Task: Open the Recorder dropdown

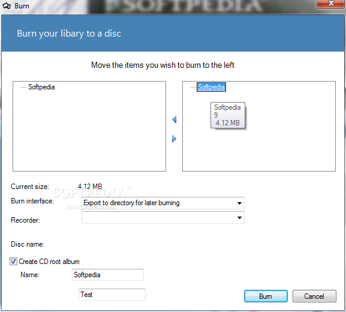Action: pos(163,217)
